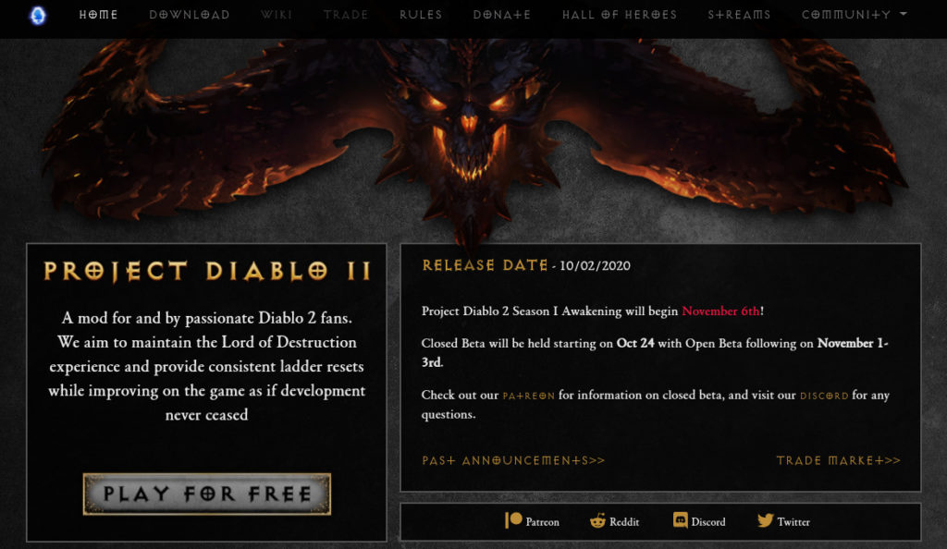Viewport: 947px width, 549px height.
Task: Open the Past Announcements link
Action: coord(513,460)
